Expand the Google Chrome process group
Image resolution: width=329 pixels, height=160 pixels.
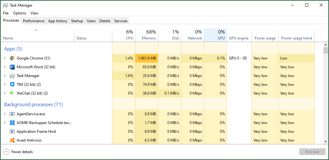click(x=5, y=58)
